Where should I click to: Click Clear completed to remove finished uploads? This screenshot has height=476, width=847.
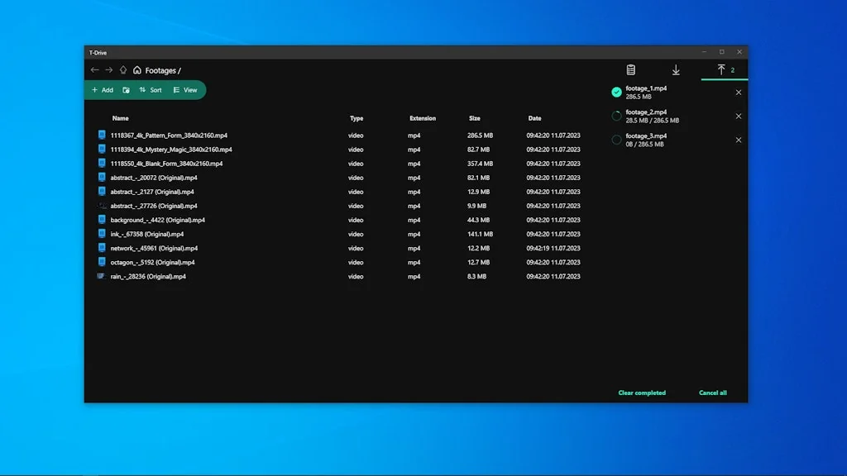tap(642, 393)
